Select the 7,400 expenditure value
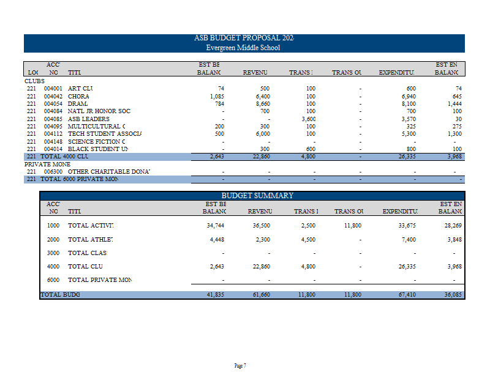Image resolution: width=490 pixels, height=378 pixels. (409, 240)
